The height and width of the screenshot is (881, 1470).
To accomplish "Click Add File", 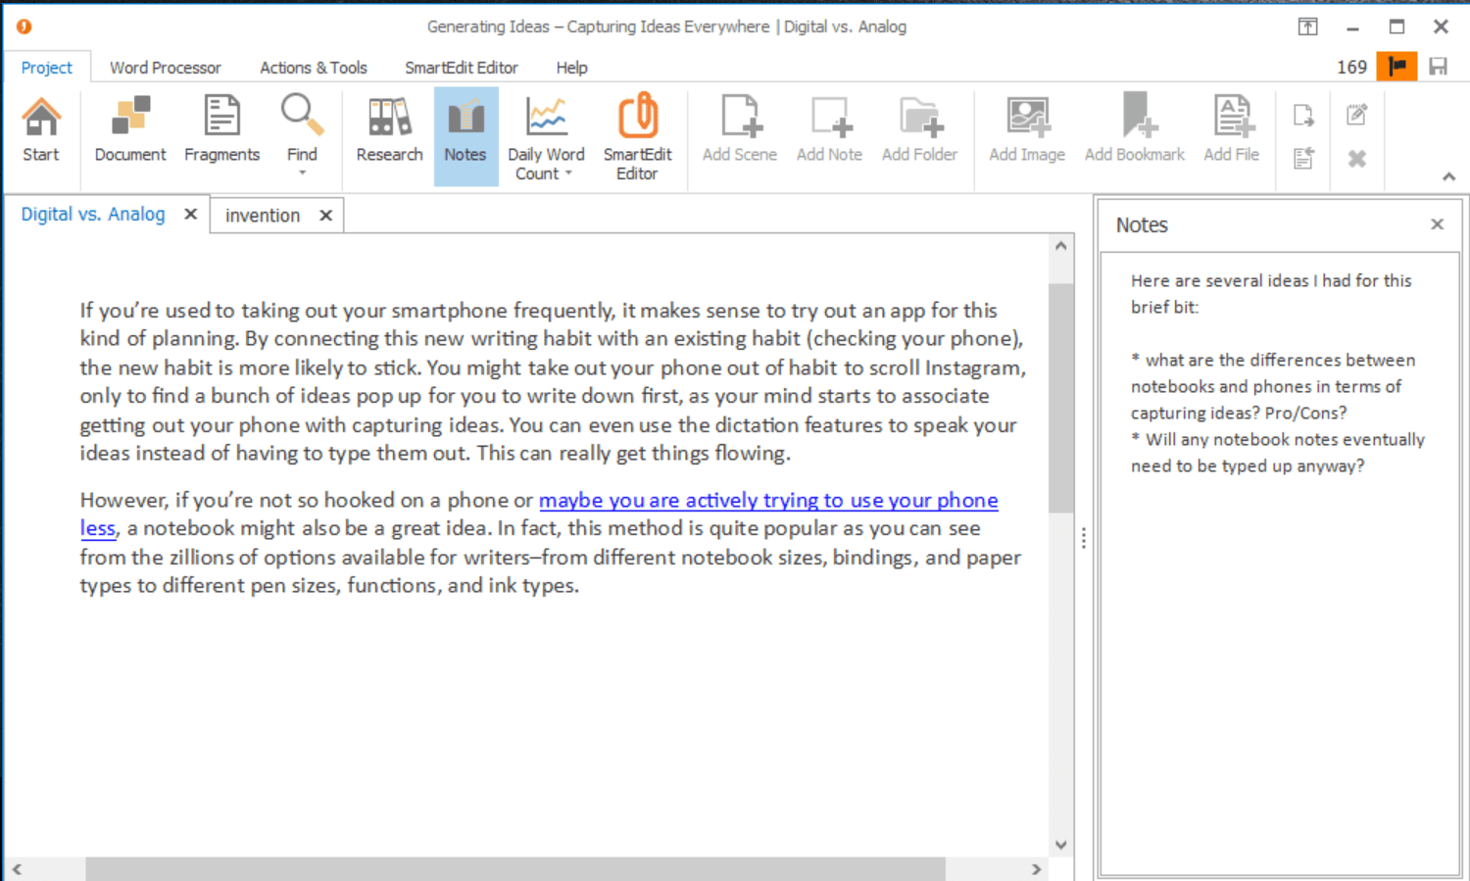I will tap(1232, 130).
